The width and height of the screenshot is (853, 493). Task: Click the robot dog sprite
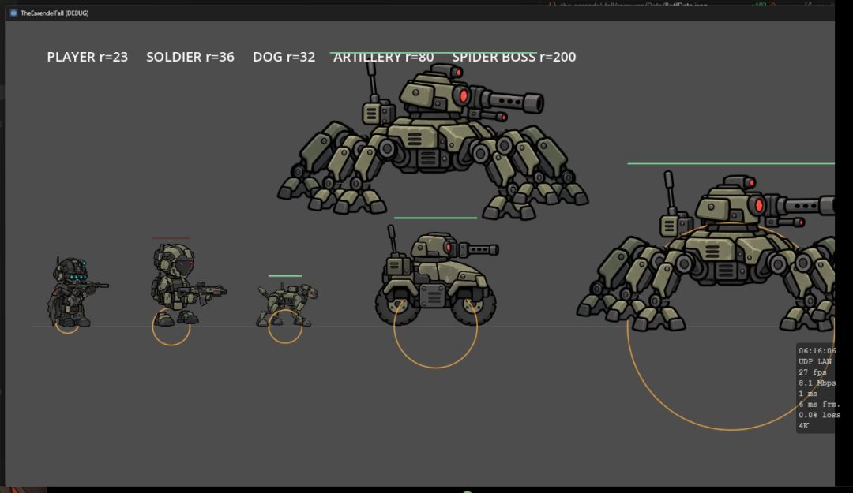tap(287, 305)
